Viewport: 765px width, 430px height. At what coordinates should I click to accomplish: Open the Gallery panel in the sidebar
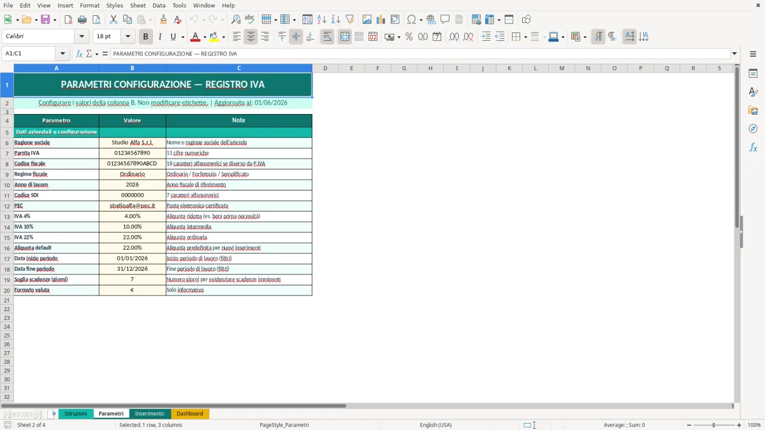pos(753,110)
